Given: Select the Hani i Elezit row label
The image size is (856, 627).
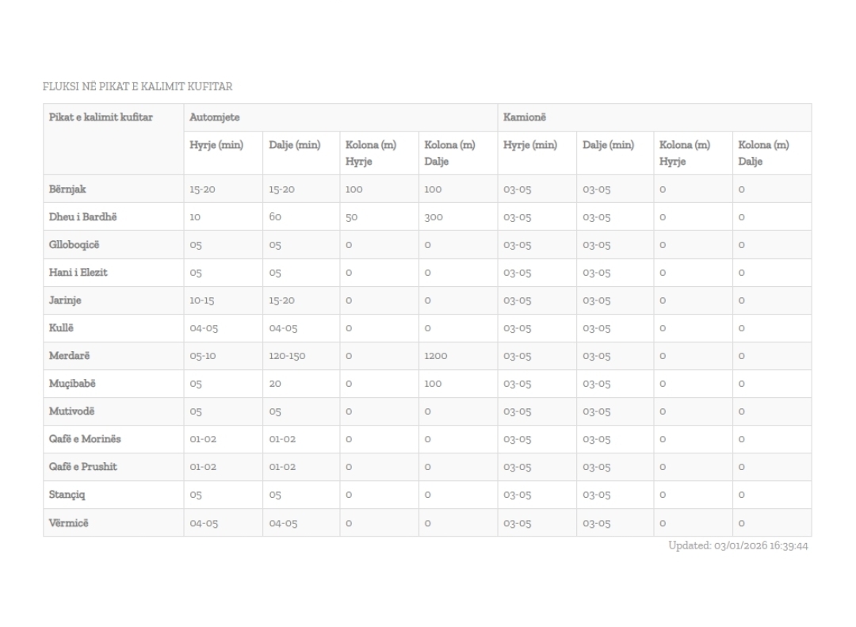Looking at the screenshot, I should click(78, 272).
